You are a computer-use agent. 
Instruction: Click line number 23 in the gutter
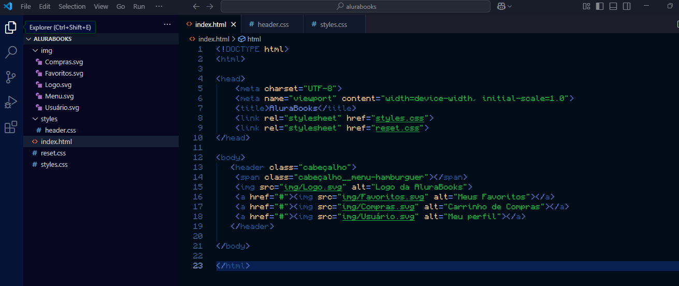[x=197, y=265]
